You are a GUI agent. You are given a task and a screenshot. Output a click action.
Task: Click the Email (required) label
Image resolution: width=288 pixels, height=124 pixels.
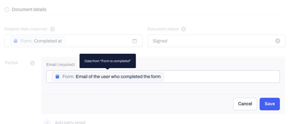coord(61,65)
